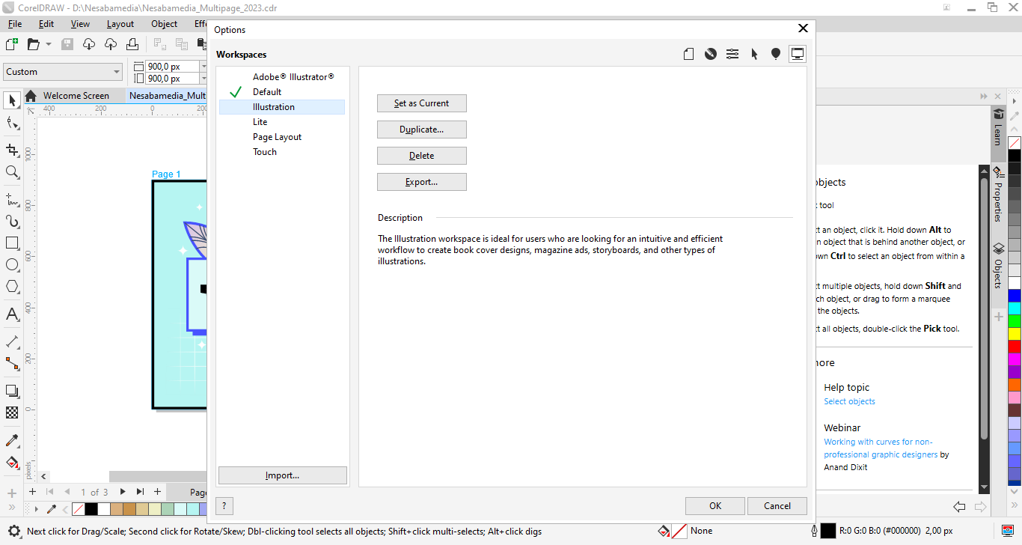
Task: Pick the red swatch in color palette
Action: 1015,347
